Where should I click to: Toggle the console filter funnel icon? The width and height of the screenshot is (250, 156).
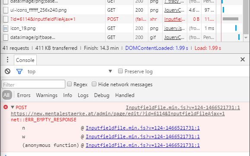point(19,71)
